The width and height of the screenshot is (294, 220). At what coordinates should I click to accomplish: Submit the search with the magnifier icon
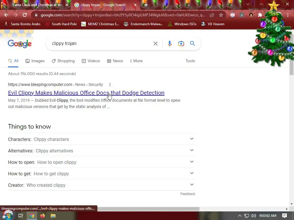pos(192,44)
